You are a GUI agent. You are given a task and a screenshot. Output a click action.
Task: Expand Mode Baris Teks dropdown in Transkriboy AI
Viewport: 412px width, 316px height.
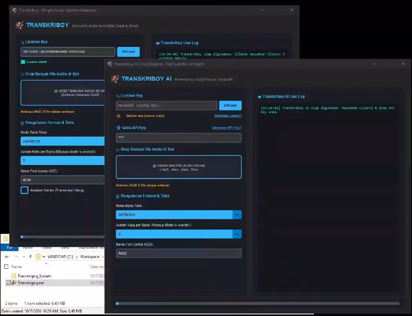tap(237, 215)
